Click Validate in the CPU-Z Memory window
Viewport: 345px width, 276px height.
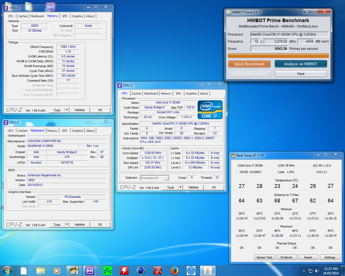[x=80, y=110]
